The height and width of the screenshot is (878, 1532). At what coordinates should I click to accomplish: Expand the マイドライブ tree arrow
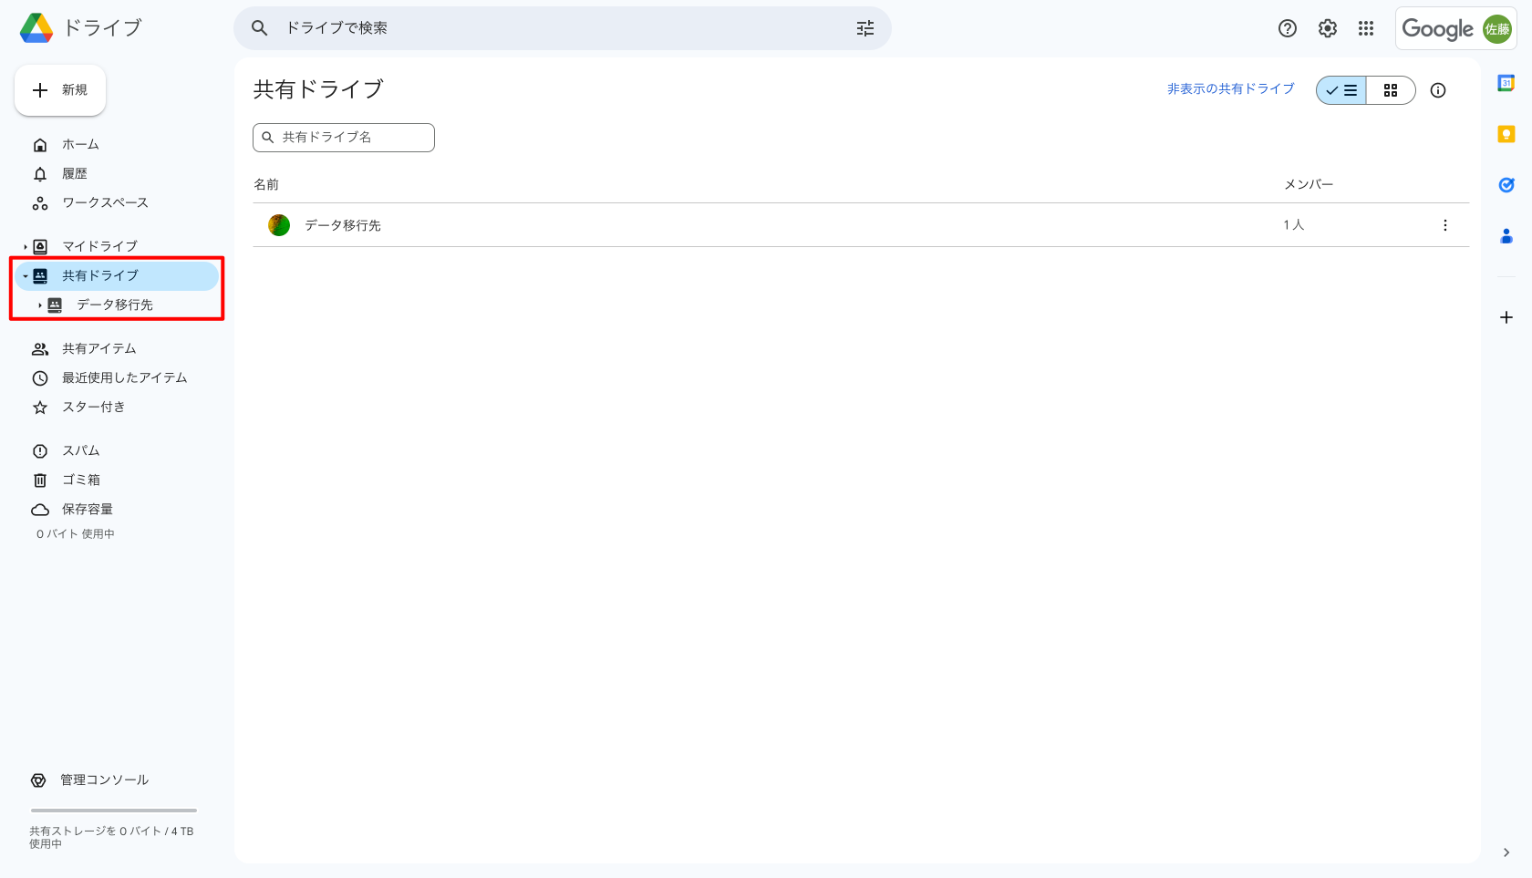[x=26, y=247]
